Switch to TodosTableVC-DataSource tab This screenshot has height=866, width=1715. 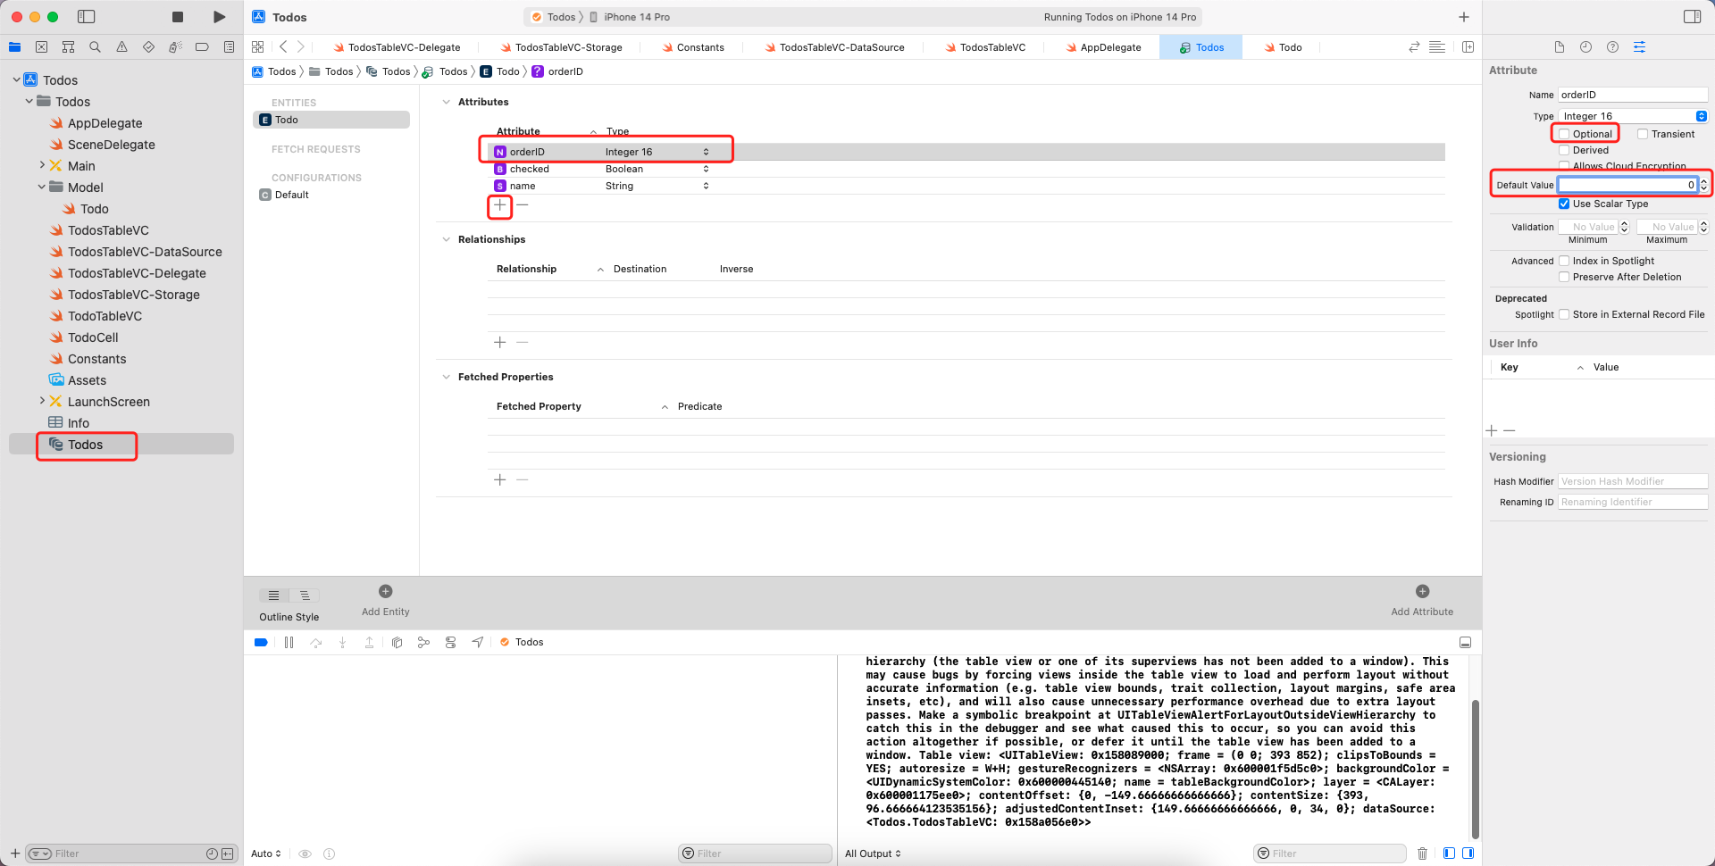834,47
